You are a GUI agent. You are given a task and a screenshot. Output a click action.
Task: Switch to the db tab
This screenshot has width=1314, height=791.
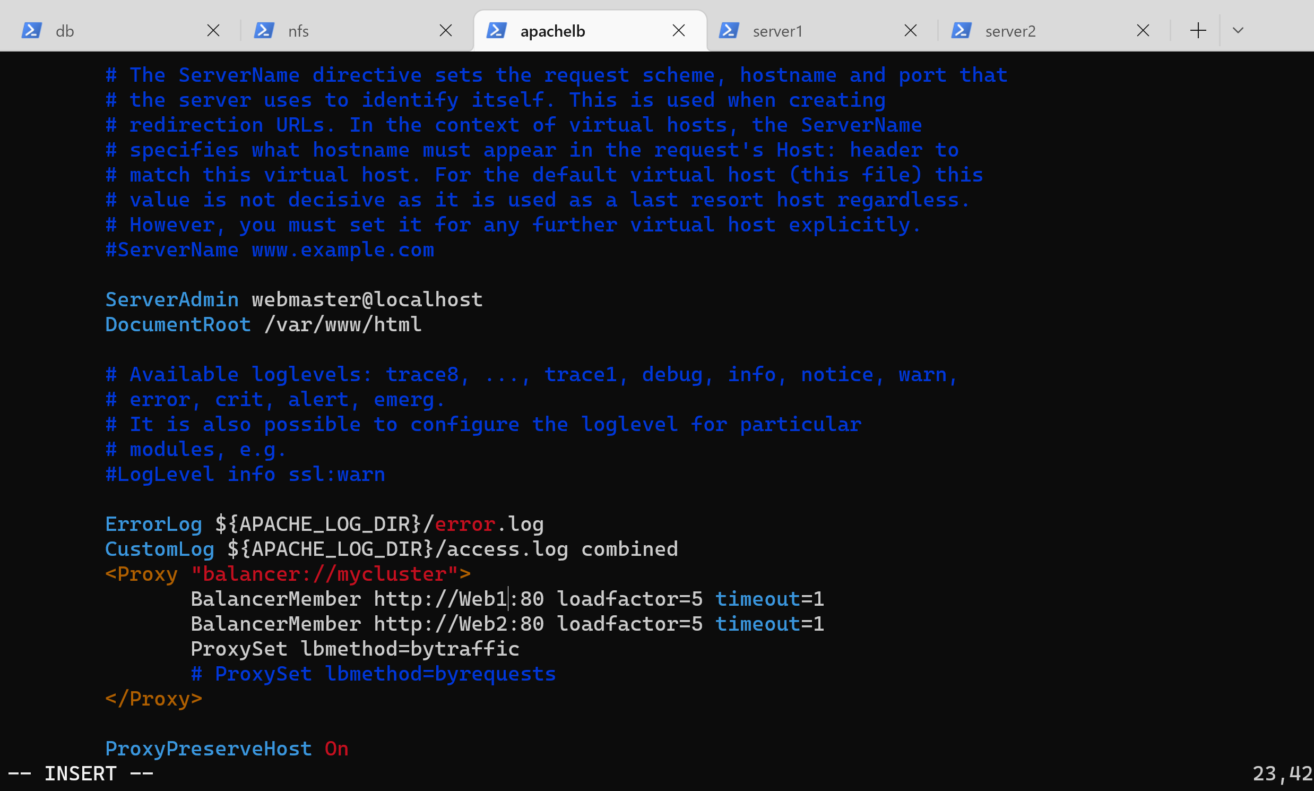pos(107,31)
